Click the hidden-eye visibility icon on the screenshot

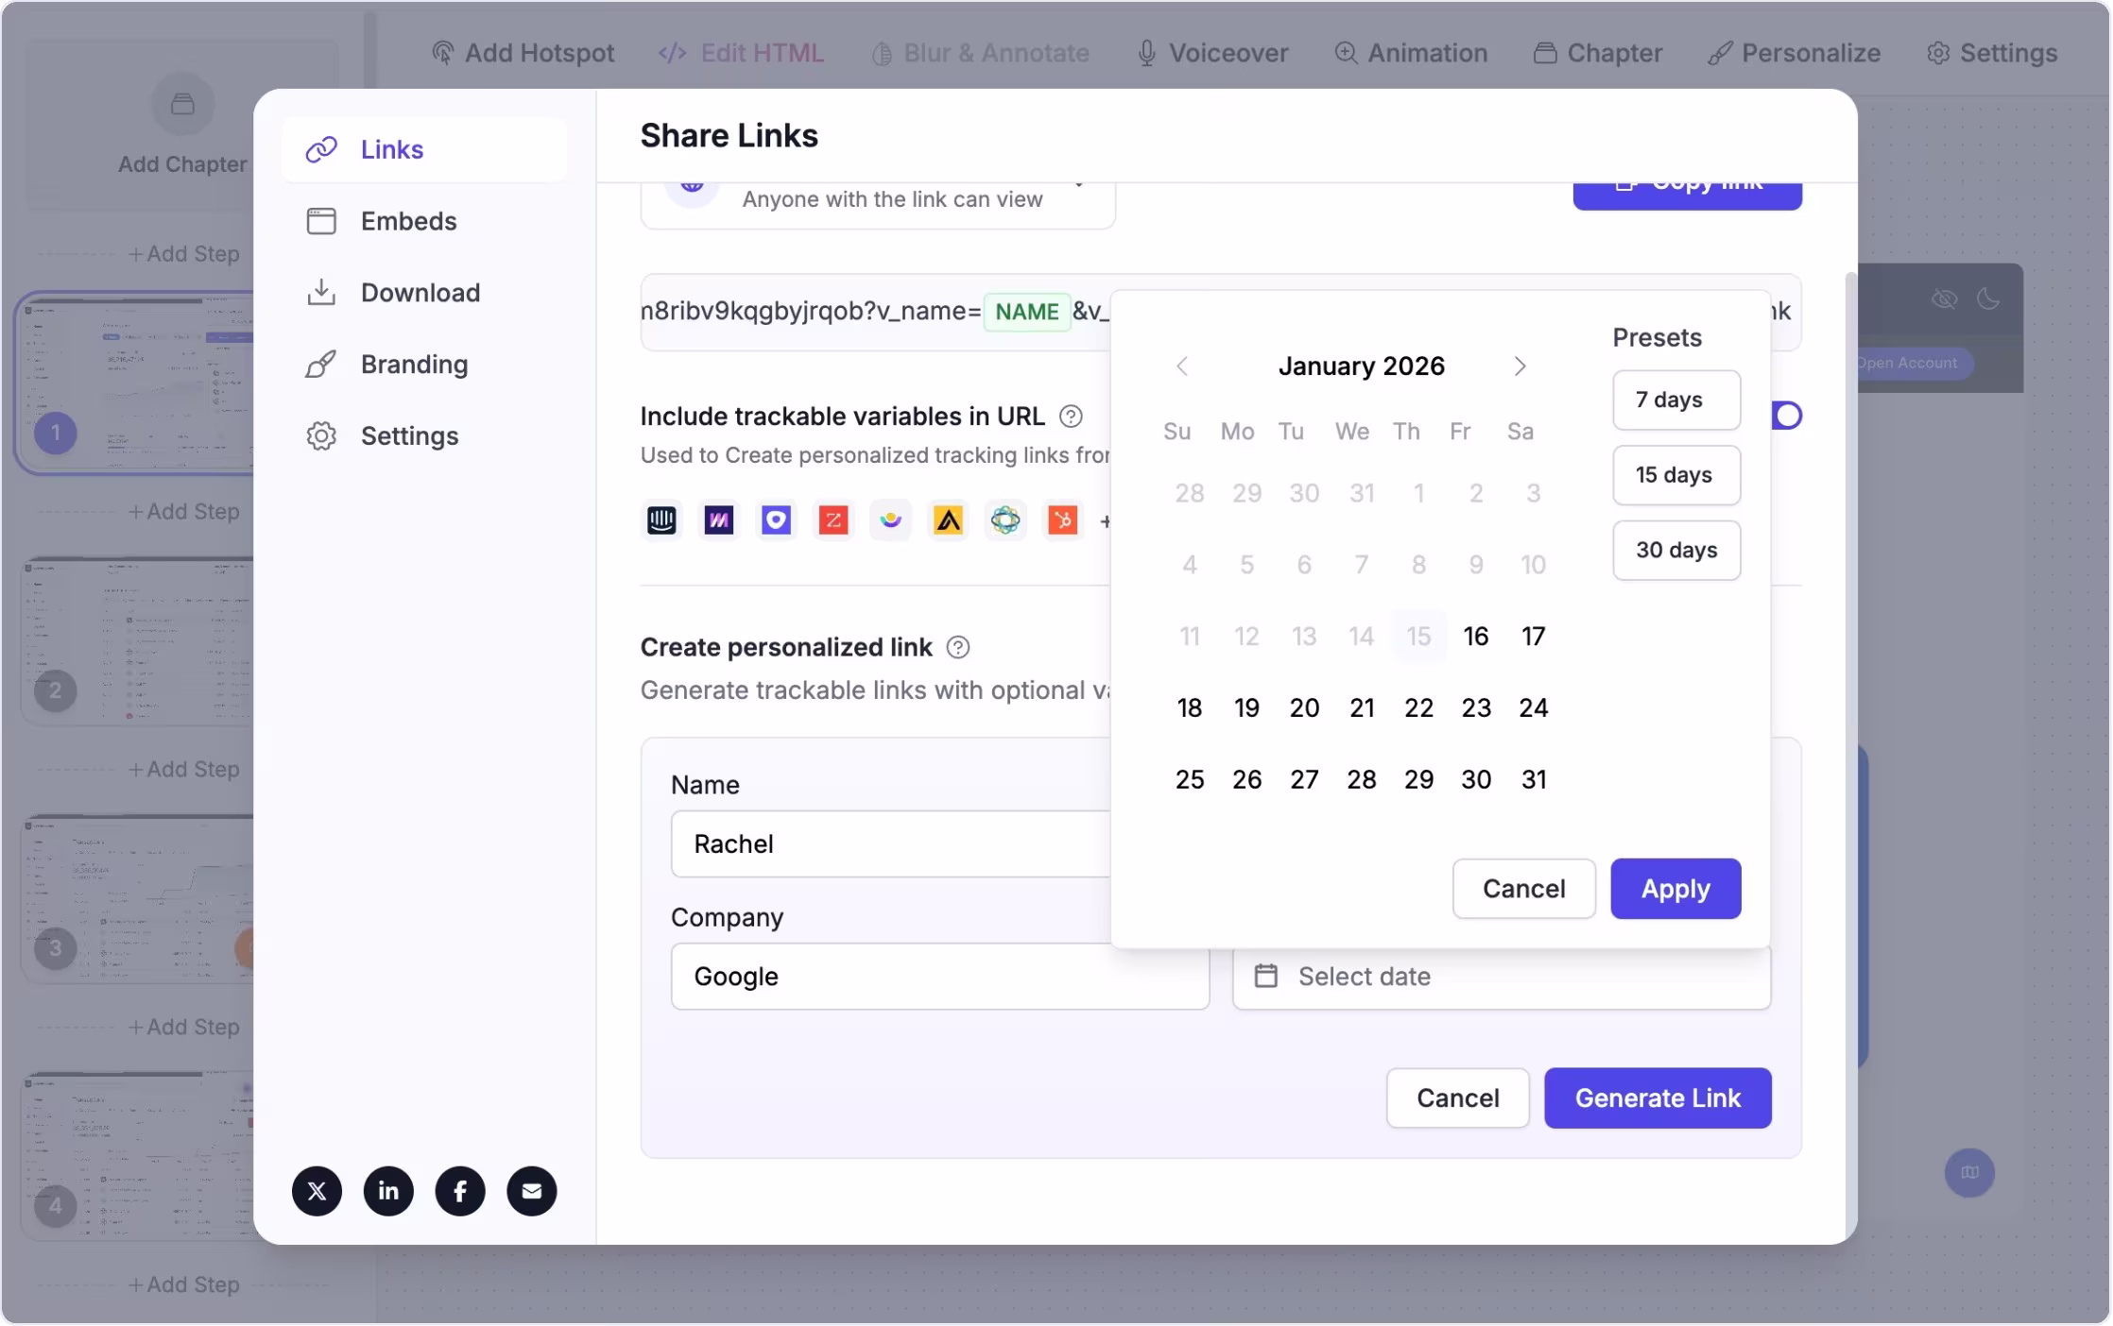[x=1944, y=298]
